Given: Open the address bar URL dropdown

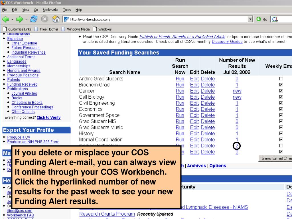Looking at the screenshot, I should coord(250,19).
